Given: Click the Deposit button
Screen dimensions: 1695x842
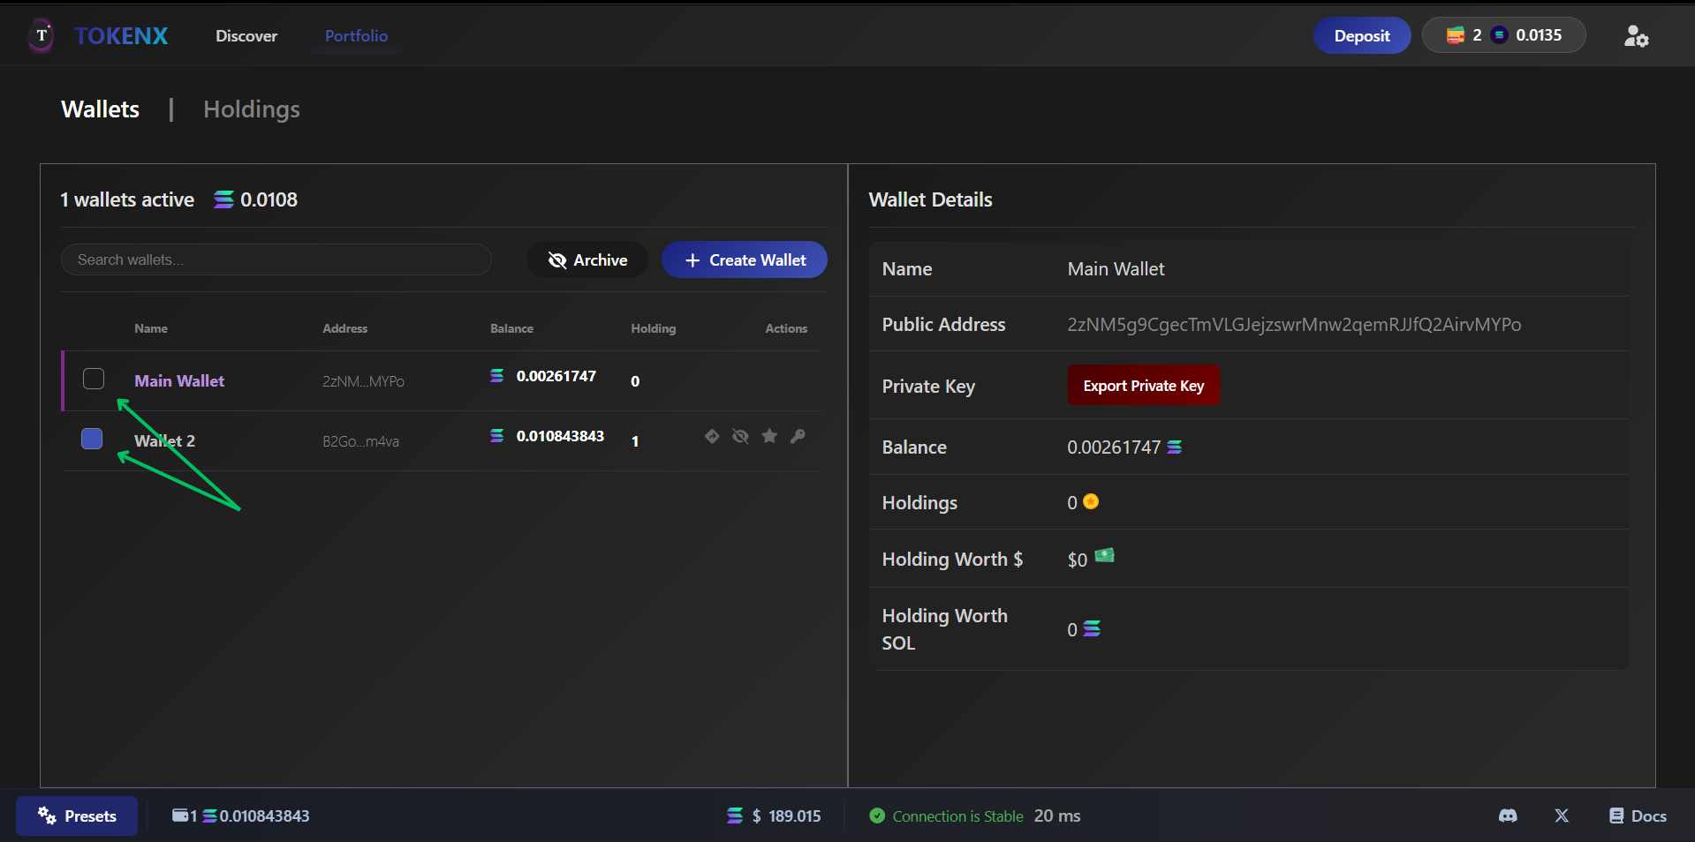Looking at the screenshot, I should tap(1361, 36).
